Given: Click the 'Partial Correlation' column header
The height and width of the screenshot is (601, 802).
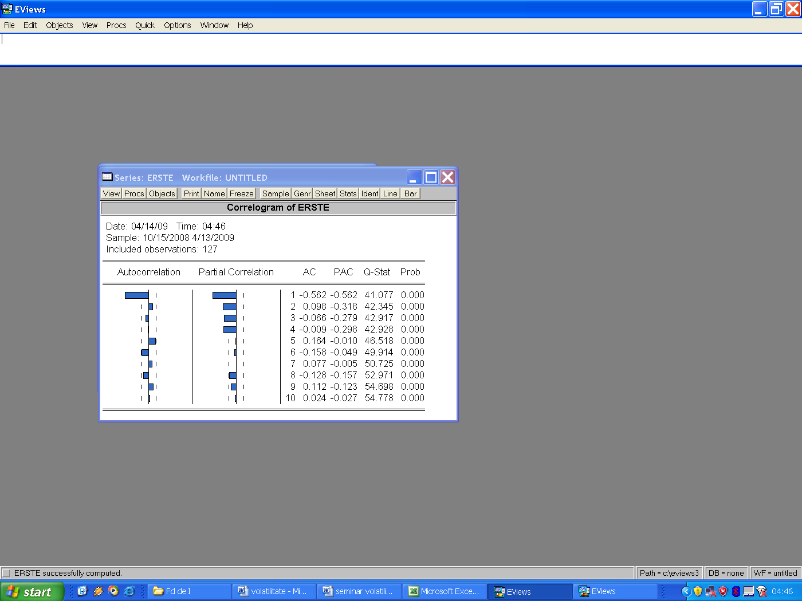Looking at the screenshot, I should pos(236,272).
